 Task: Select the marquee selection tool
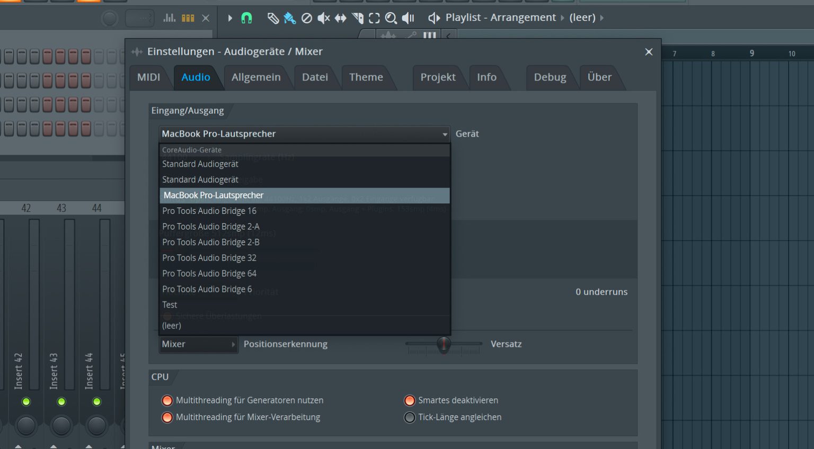click(x=375, y=18)
